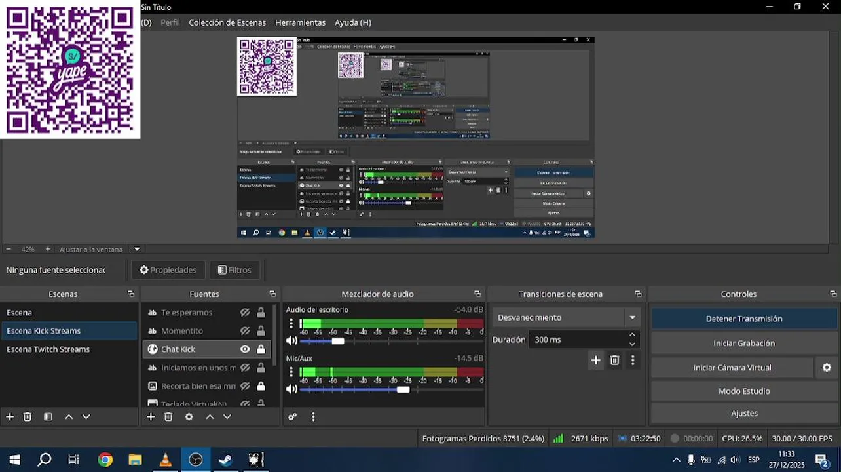841x472 pixels.
Task: Open the Herramientas menu
Action: [300, 22]
